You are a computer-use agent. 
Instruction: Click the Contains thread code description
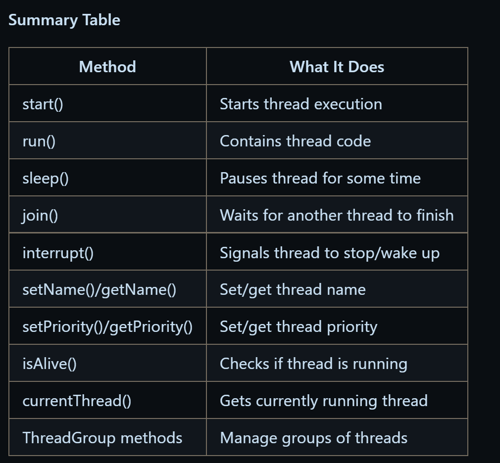click(295, 141)
